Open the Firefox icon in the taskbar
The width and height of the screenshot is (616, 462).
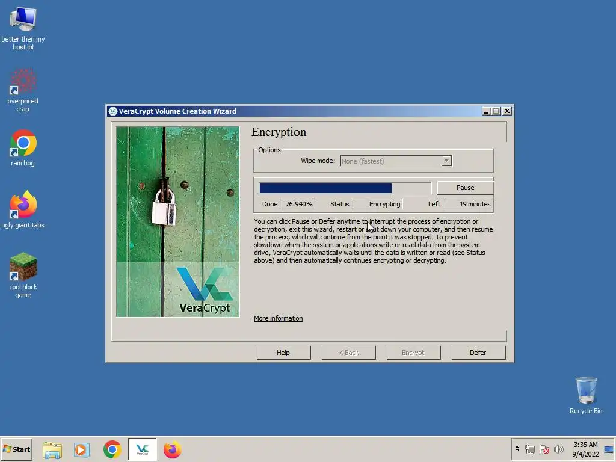(x=172, y=449)
